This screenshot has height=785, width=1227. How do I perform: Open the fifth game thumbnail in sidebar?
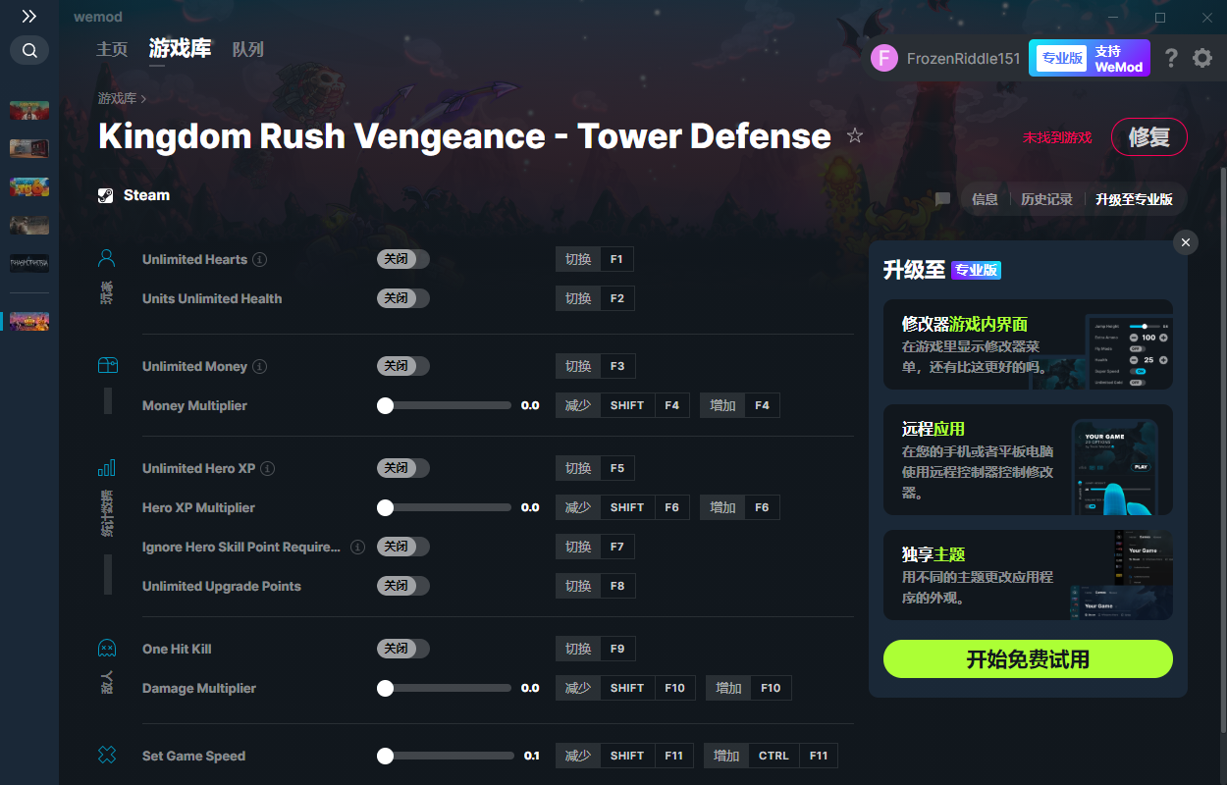click(29, 263)
